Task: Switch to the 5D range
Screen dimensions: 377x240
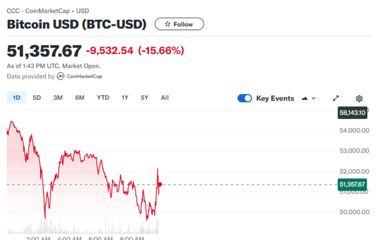Action: pyautogui.click(x=37, y=98)
